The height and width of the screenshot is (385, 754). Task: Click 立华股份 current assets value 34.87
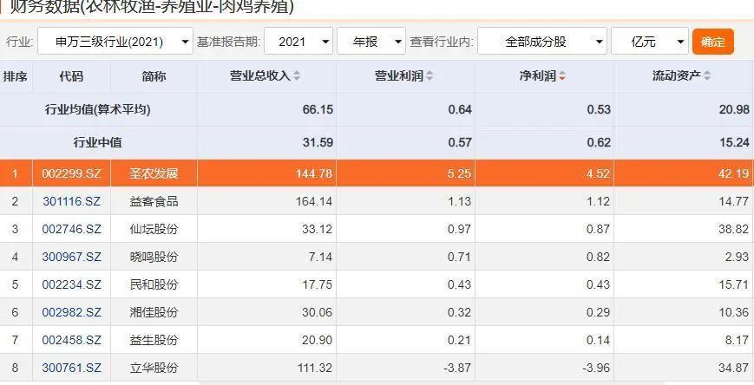(734, 369)
